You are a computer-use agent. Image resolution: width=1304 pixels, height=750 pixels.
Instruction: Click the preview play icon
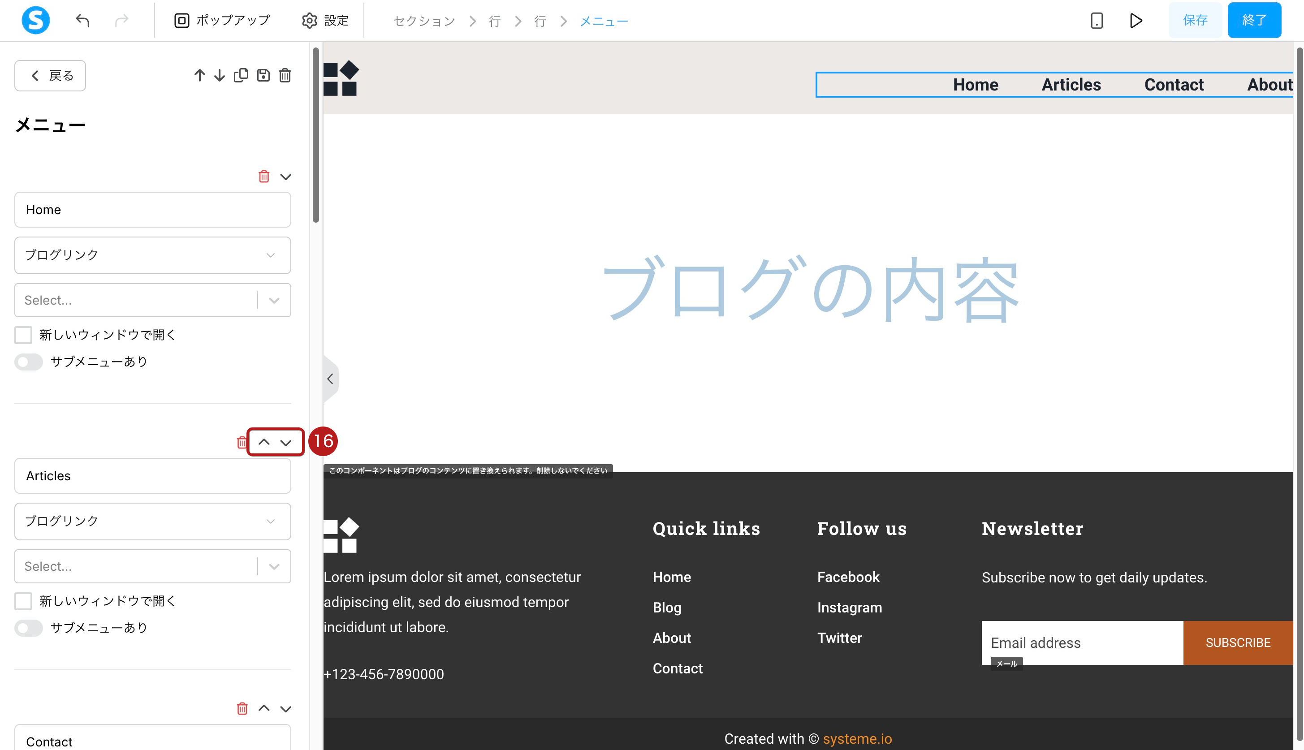coord(1136,21)
